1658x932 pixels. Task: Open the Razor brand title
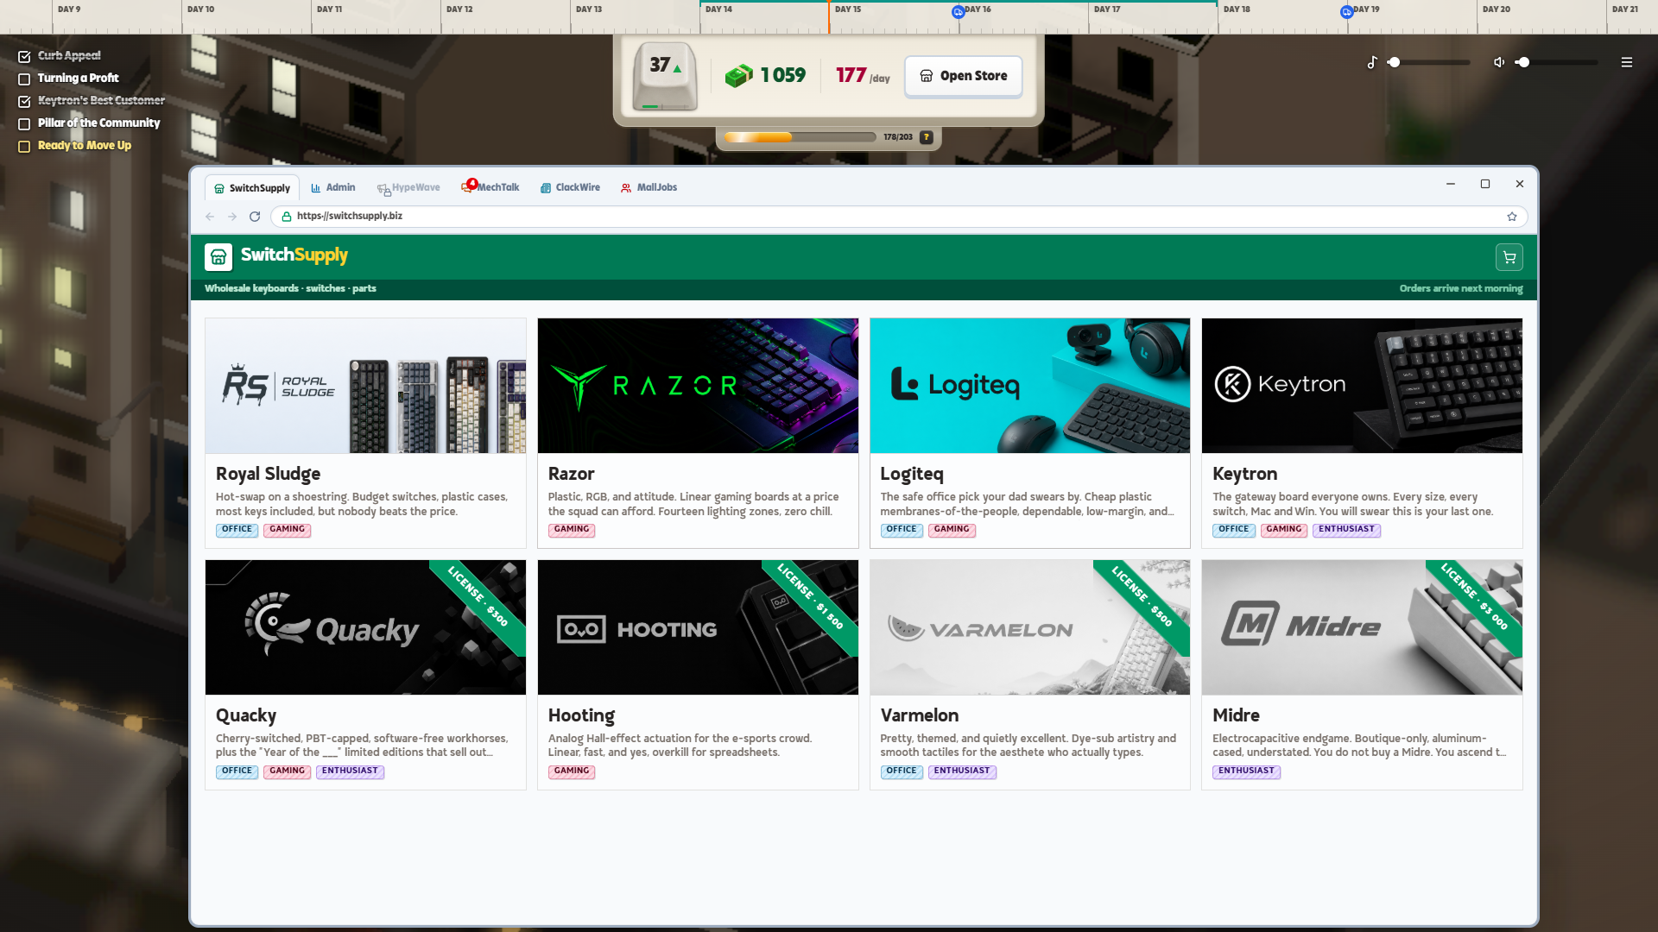(x=571, y=474)
